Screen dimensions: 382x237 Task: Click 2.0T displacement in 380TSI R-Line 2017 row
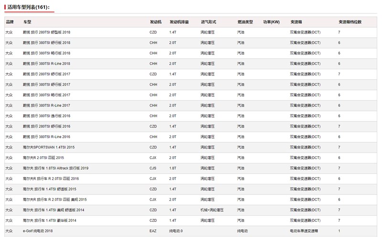click(173, 106)
